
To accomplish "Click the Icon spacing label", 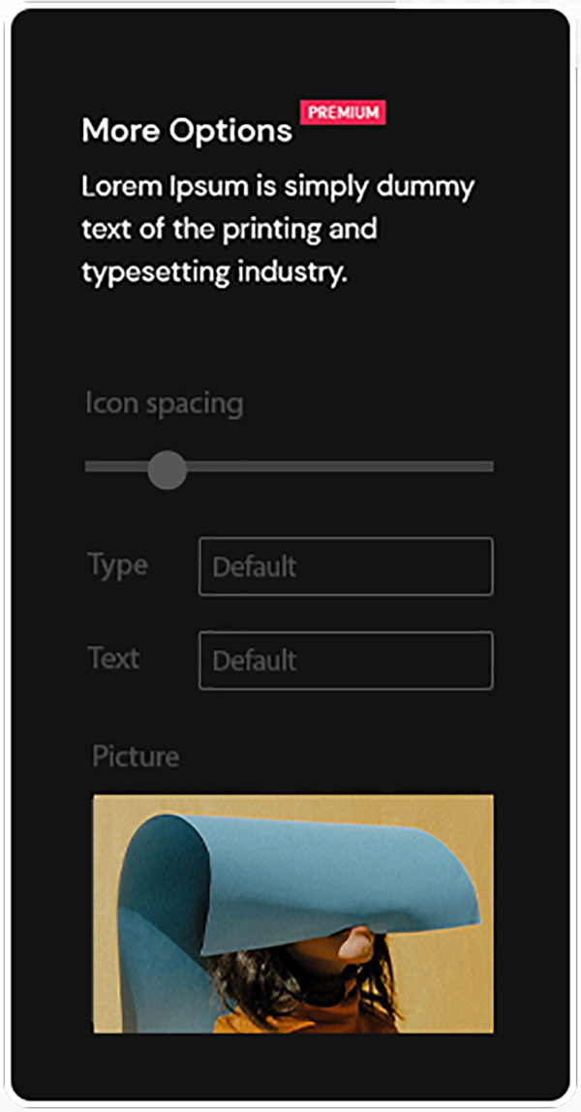I will [x=164, y=403].
